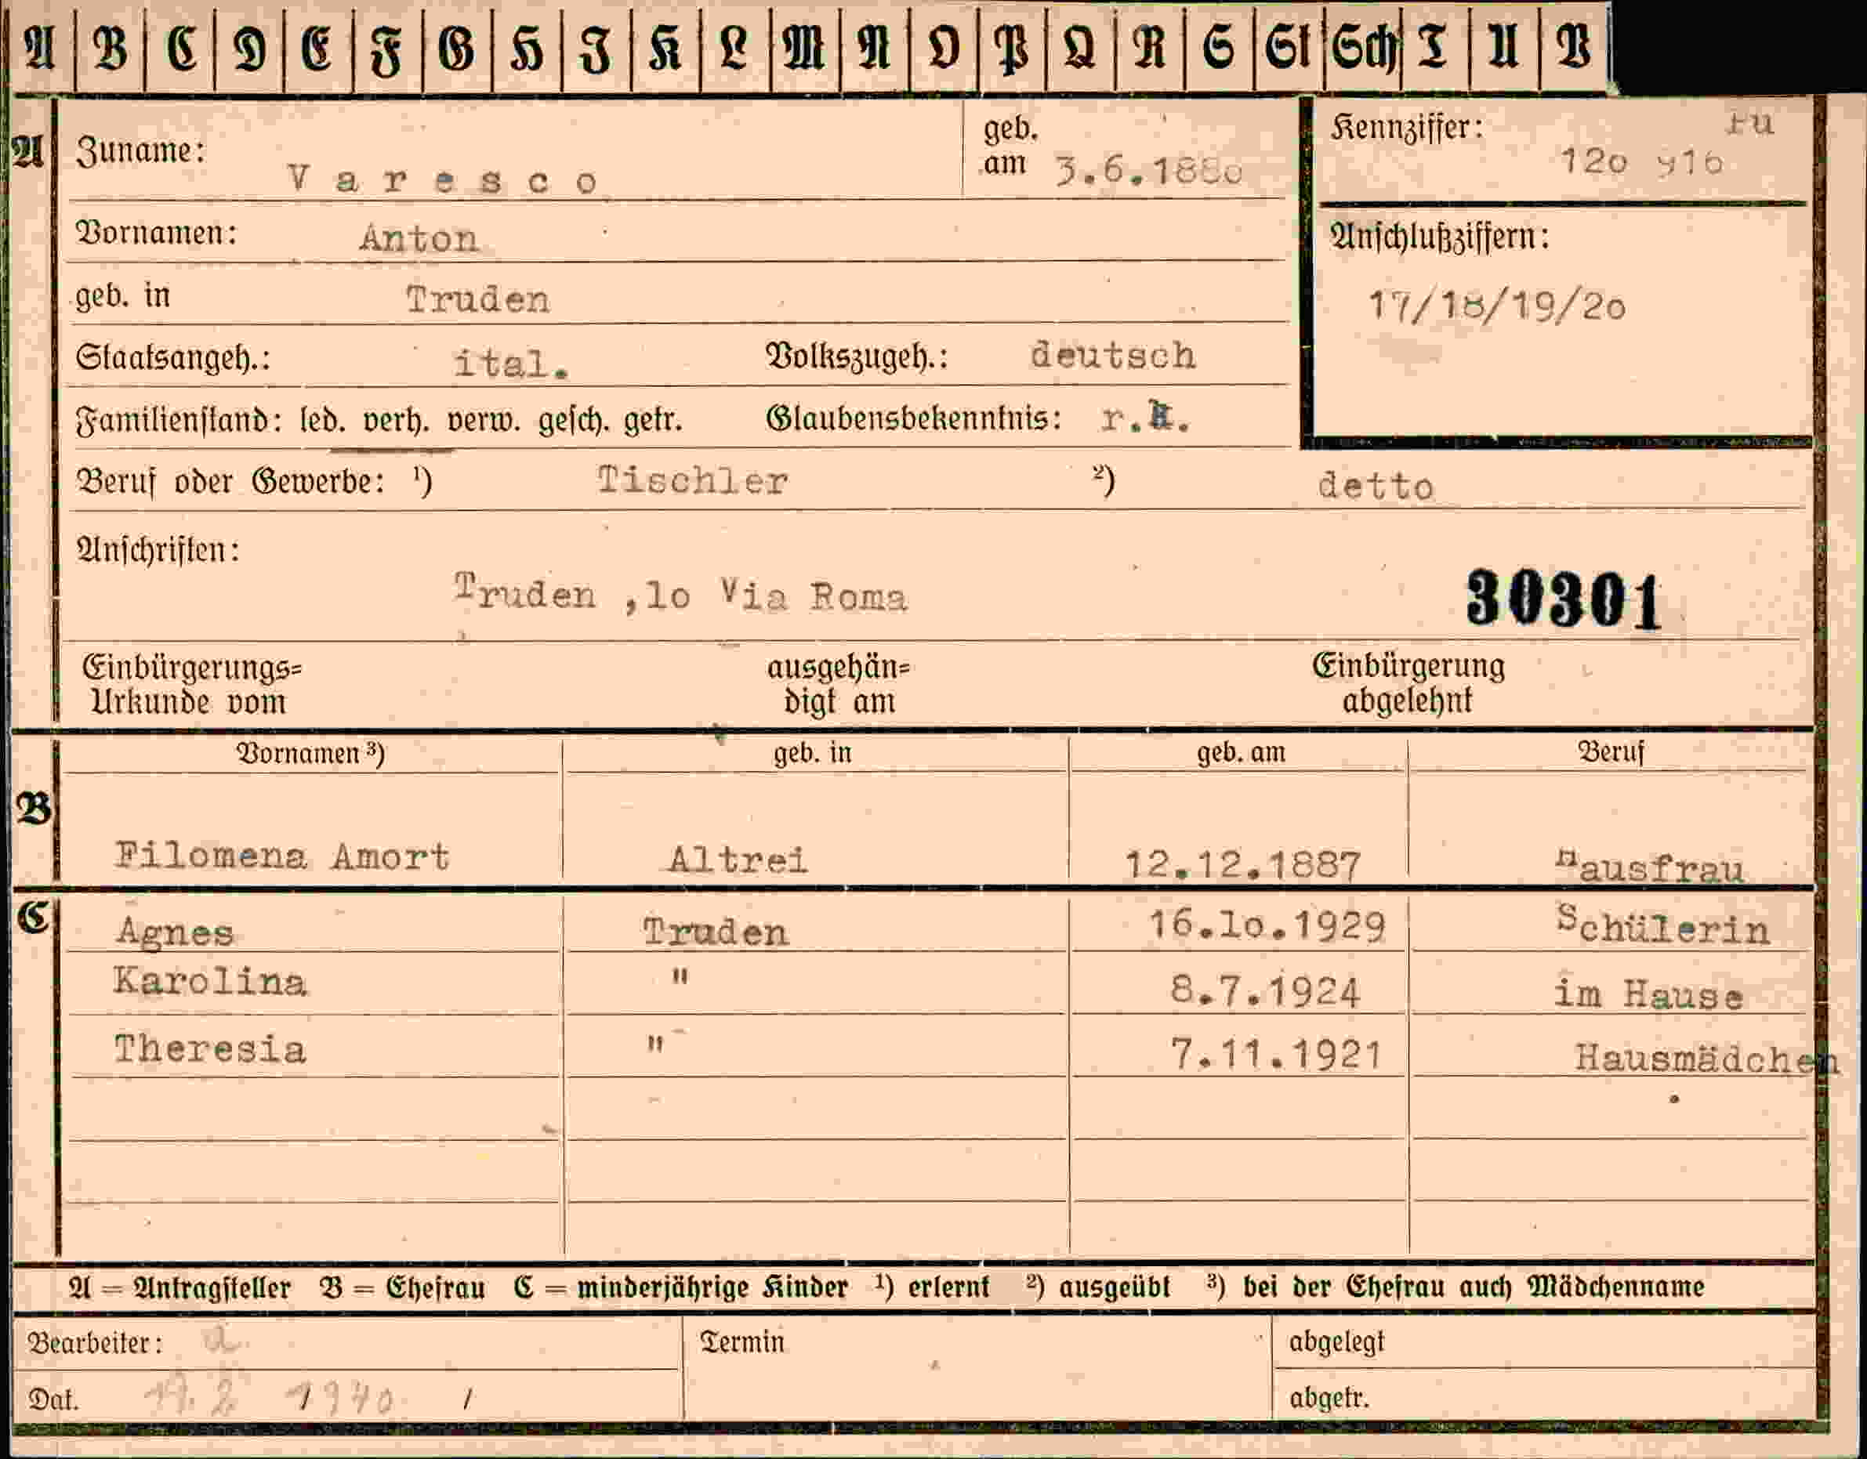Click the 'abgetr.' label

pyautogui.click(x=1329, y=1399)
